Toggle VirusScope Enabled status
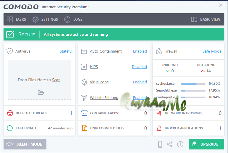228x153 pixels. tap(140, 82)
